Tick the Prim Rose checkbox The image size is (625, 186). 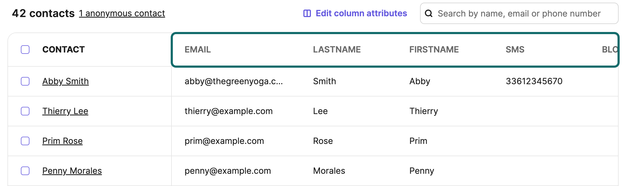tap(25, 141)
